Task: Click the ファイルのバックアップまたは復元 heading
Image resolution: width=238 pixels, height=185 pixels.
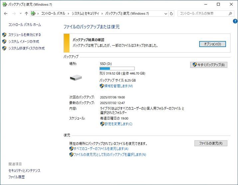Action: [92, 27]
